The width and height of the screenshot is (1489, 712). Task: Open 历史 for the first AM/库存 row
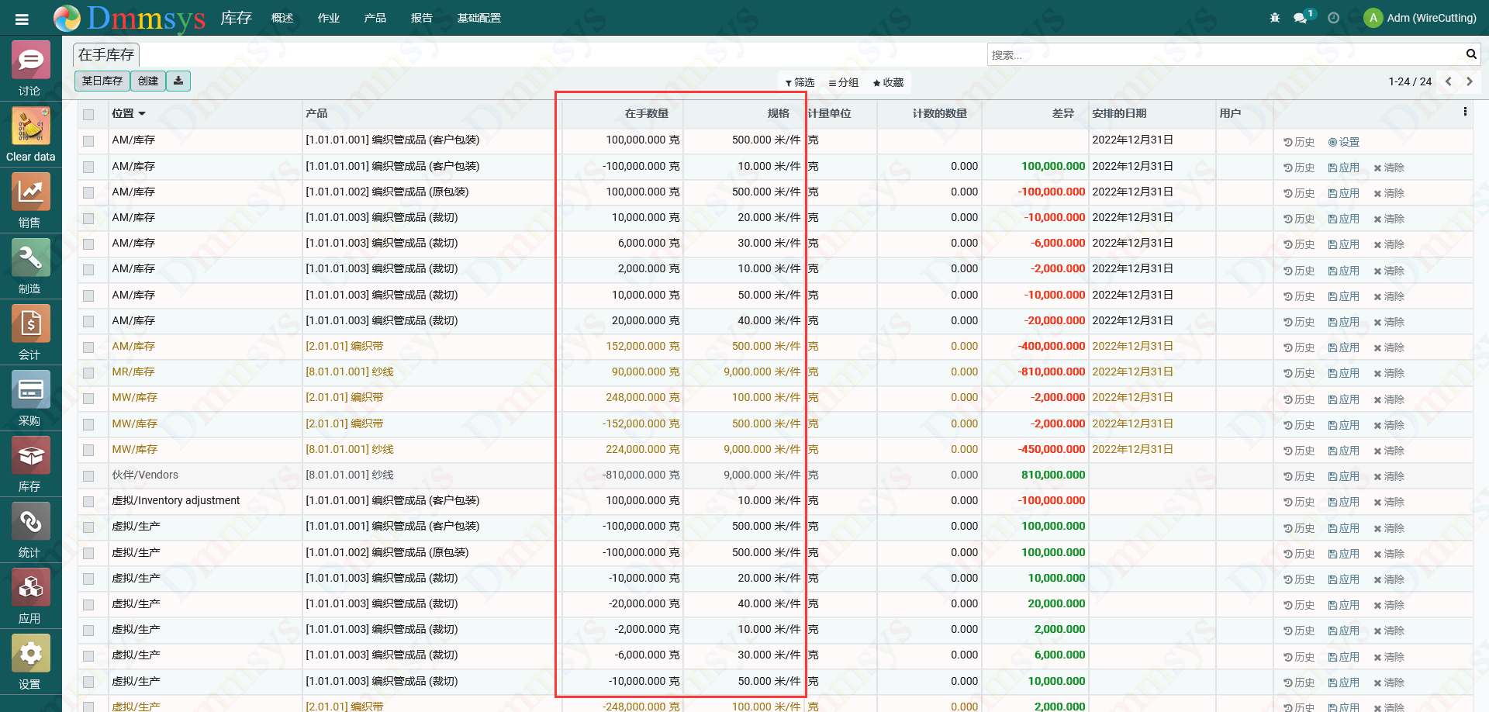pyautogui.click(x=1299, y=142)
